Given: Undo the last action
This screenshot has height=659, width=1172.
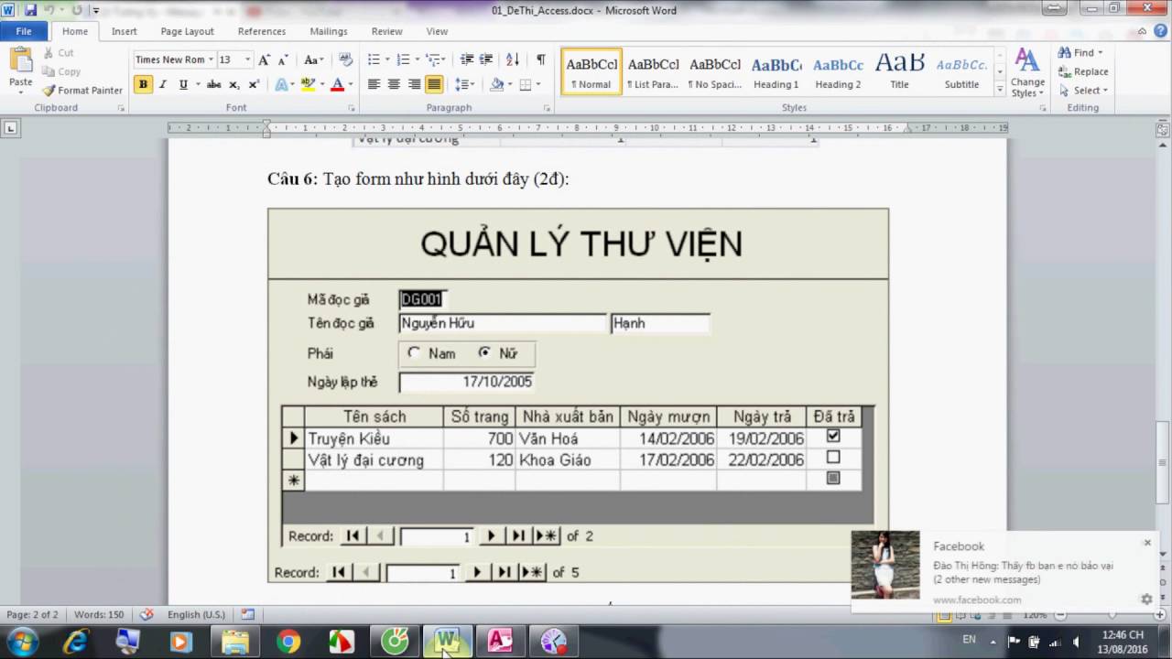Looking at the screenshot, I should (50, 10).
